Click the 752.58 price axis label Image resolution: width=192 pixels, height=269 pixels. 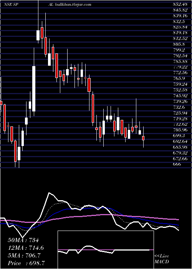[x=180, y=90]
